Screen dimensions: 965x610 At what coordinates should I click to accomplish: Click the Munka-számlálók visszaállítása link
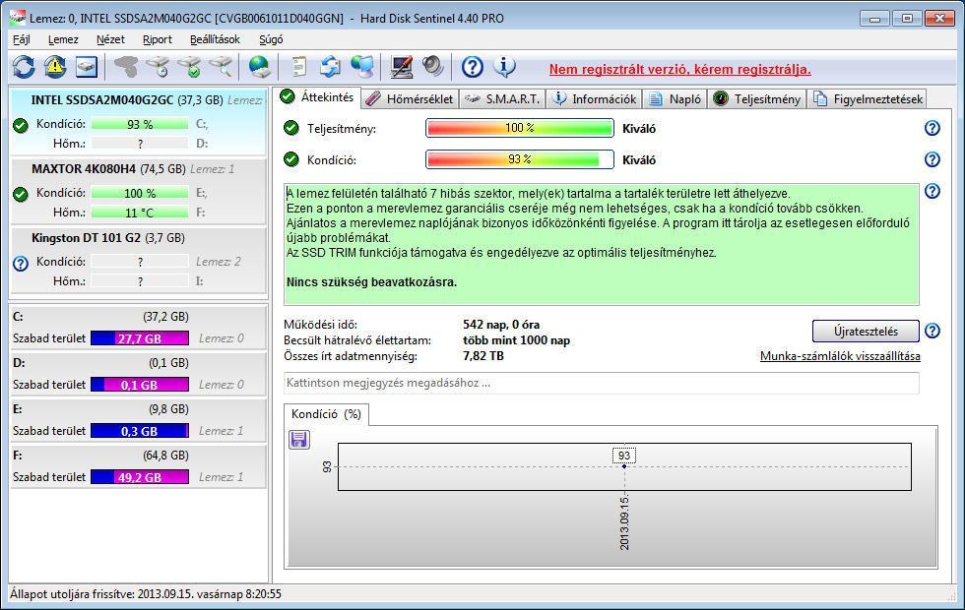click(840, 356)
